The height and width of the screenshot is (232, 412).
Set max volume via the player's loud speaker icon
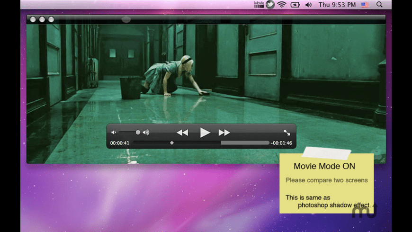pos(146,133)
